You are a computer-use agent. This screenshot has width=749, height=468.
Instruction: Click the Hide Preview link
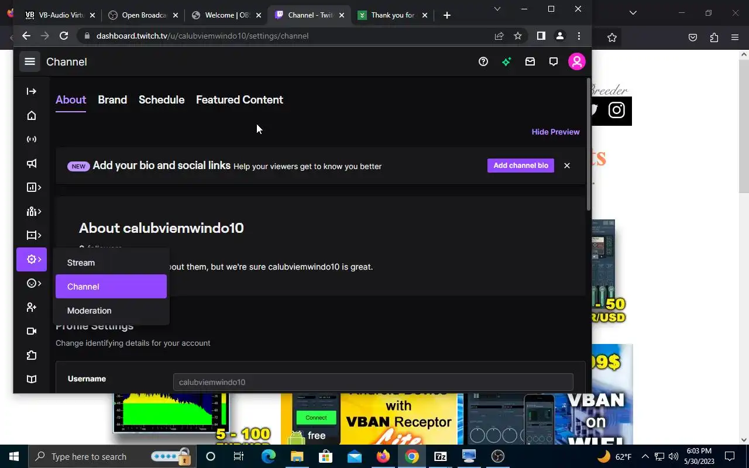(555, 132)
